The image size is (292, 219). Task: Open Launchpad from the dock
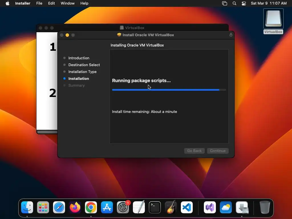point(43,207)
